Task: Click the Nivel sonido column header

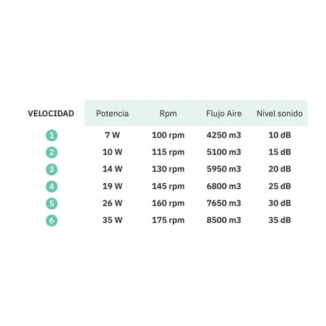Action: coord(280,113)
